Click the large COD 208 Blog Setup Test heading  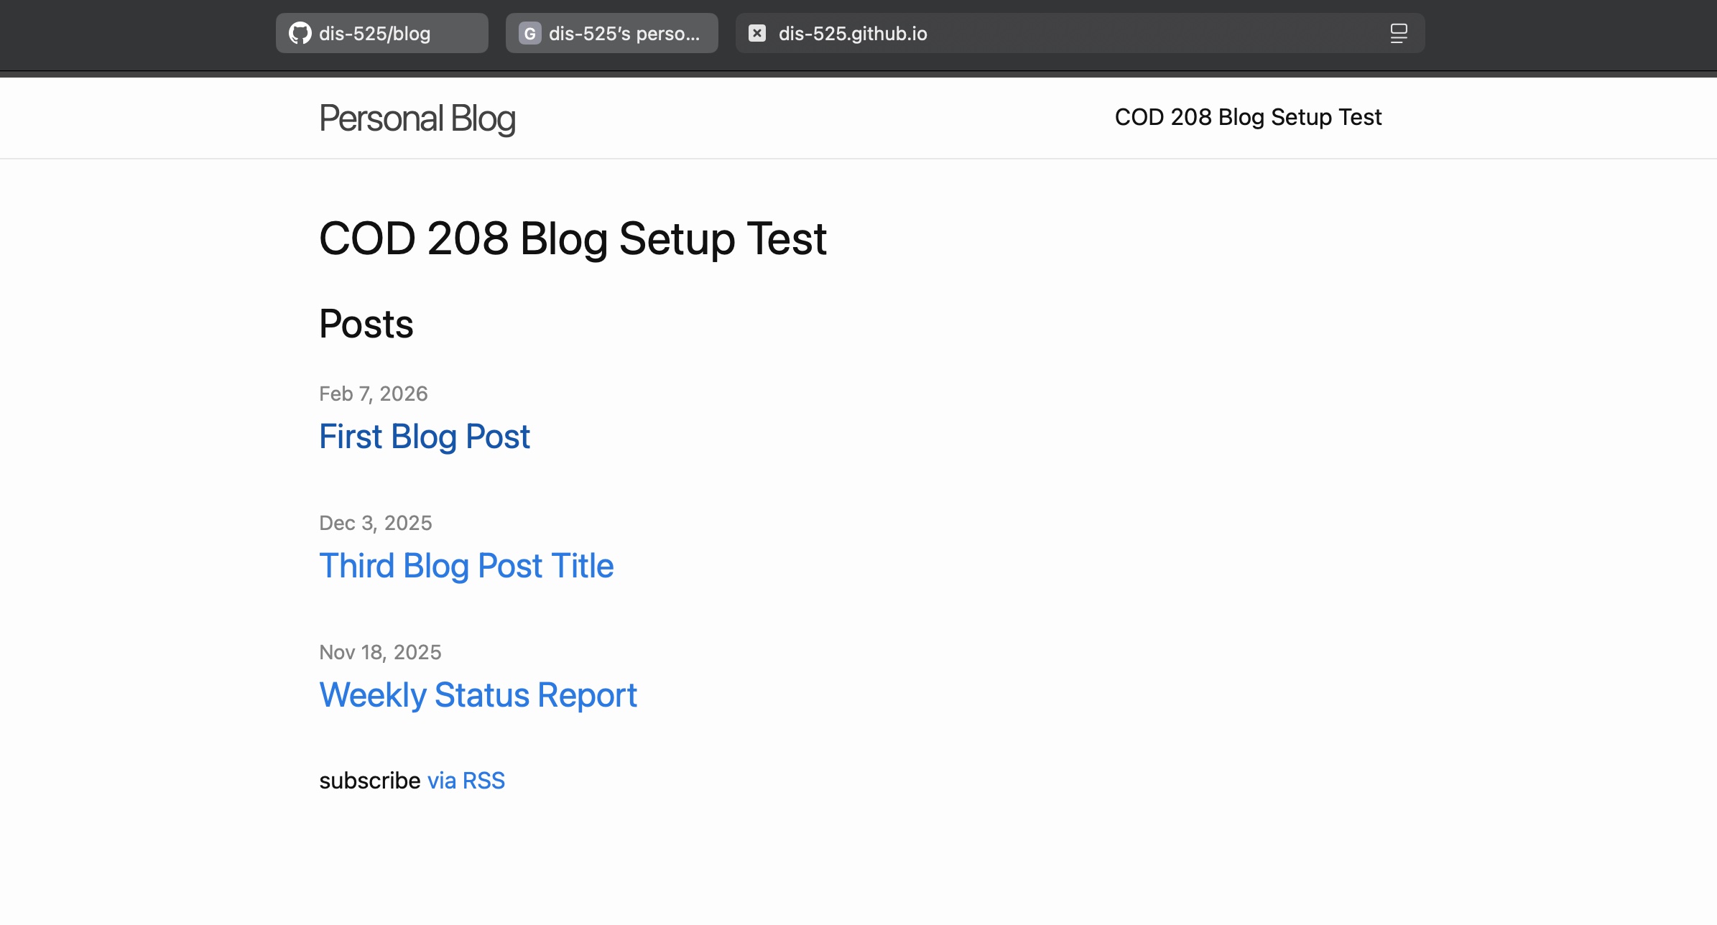coord(573,238)
